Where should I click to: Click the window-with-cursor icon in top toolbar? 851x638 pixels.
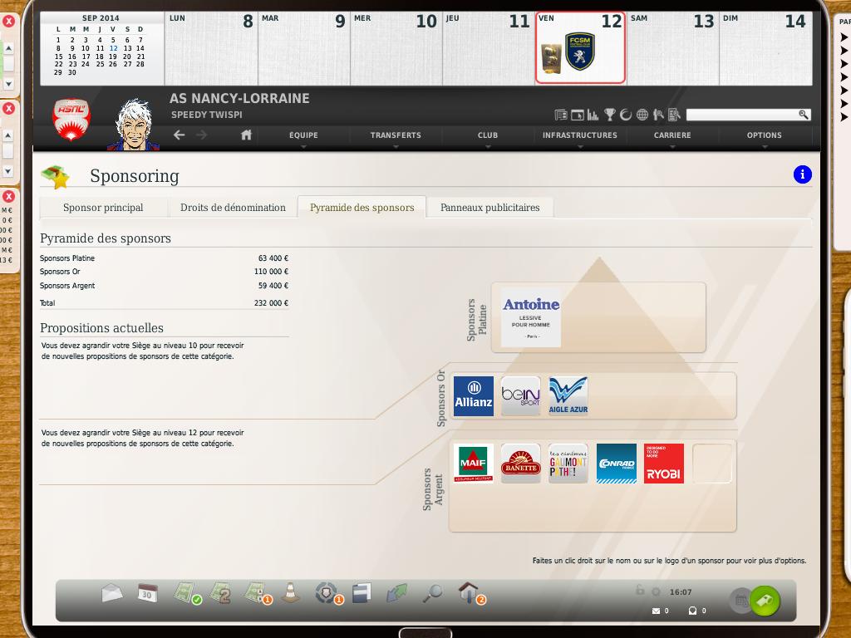coord(578,115)
